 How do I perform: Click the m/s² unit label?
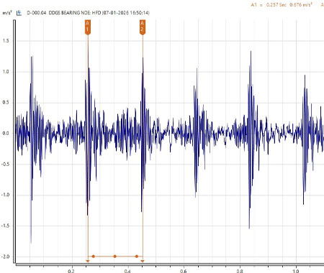click(7, 13)
